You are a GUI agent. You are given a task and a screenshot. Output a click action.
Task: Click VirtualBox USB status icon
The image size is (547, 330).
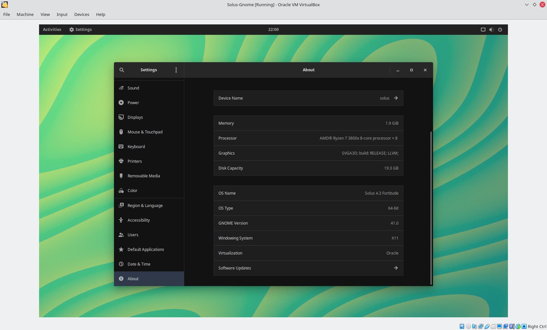click(x=487, y=326)
